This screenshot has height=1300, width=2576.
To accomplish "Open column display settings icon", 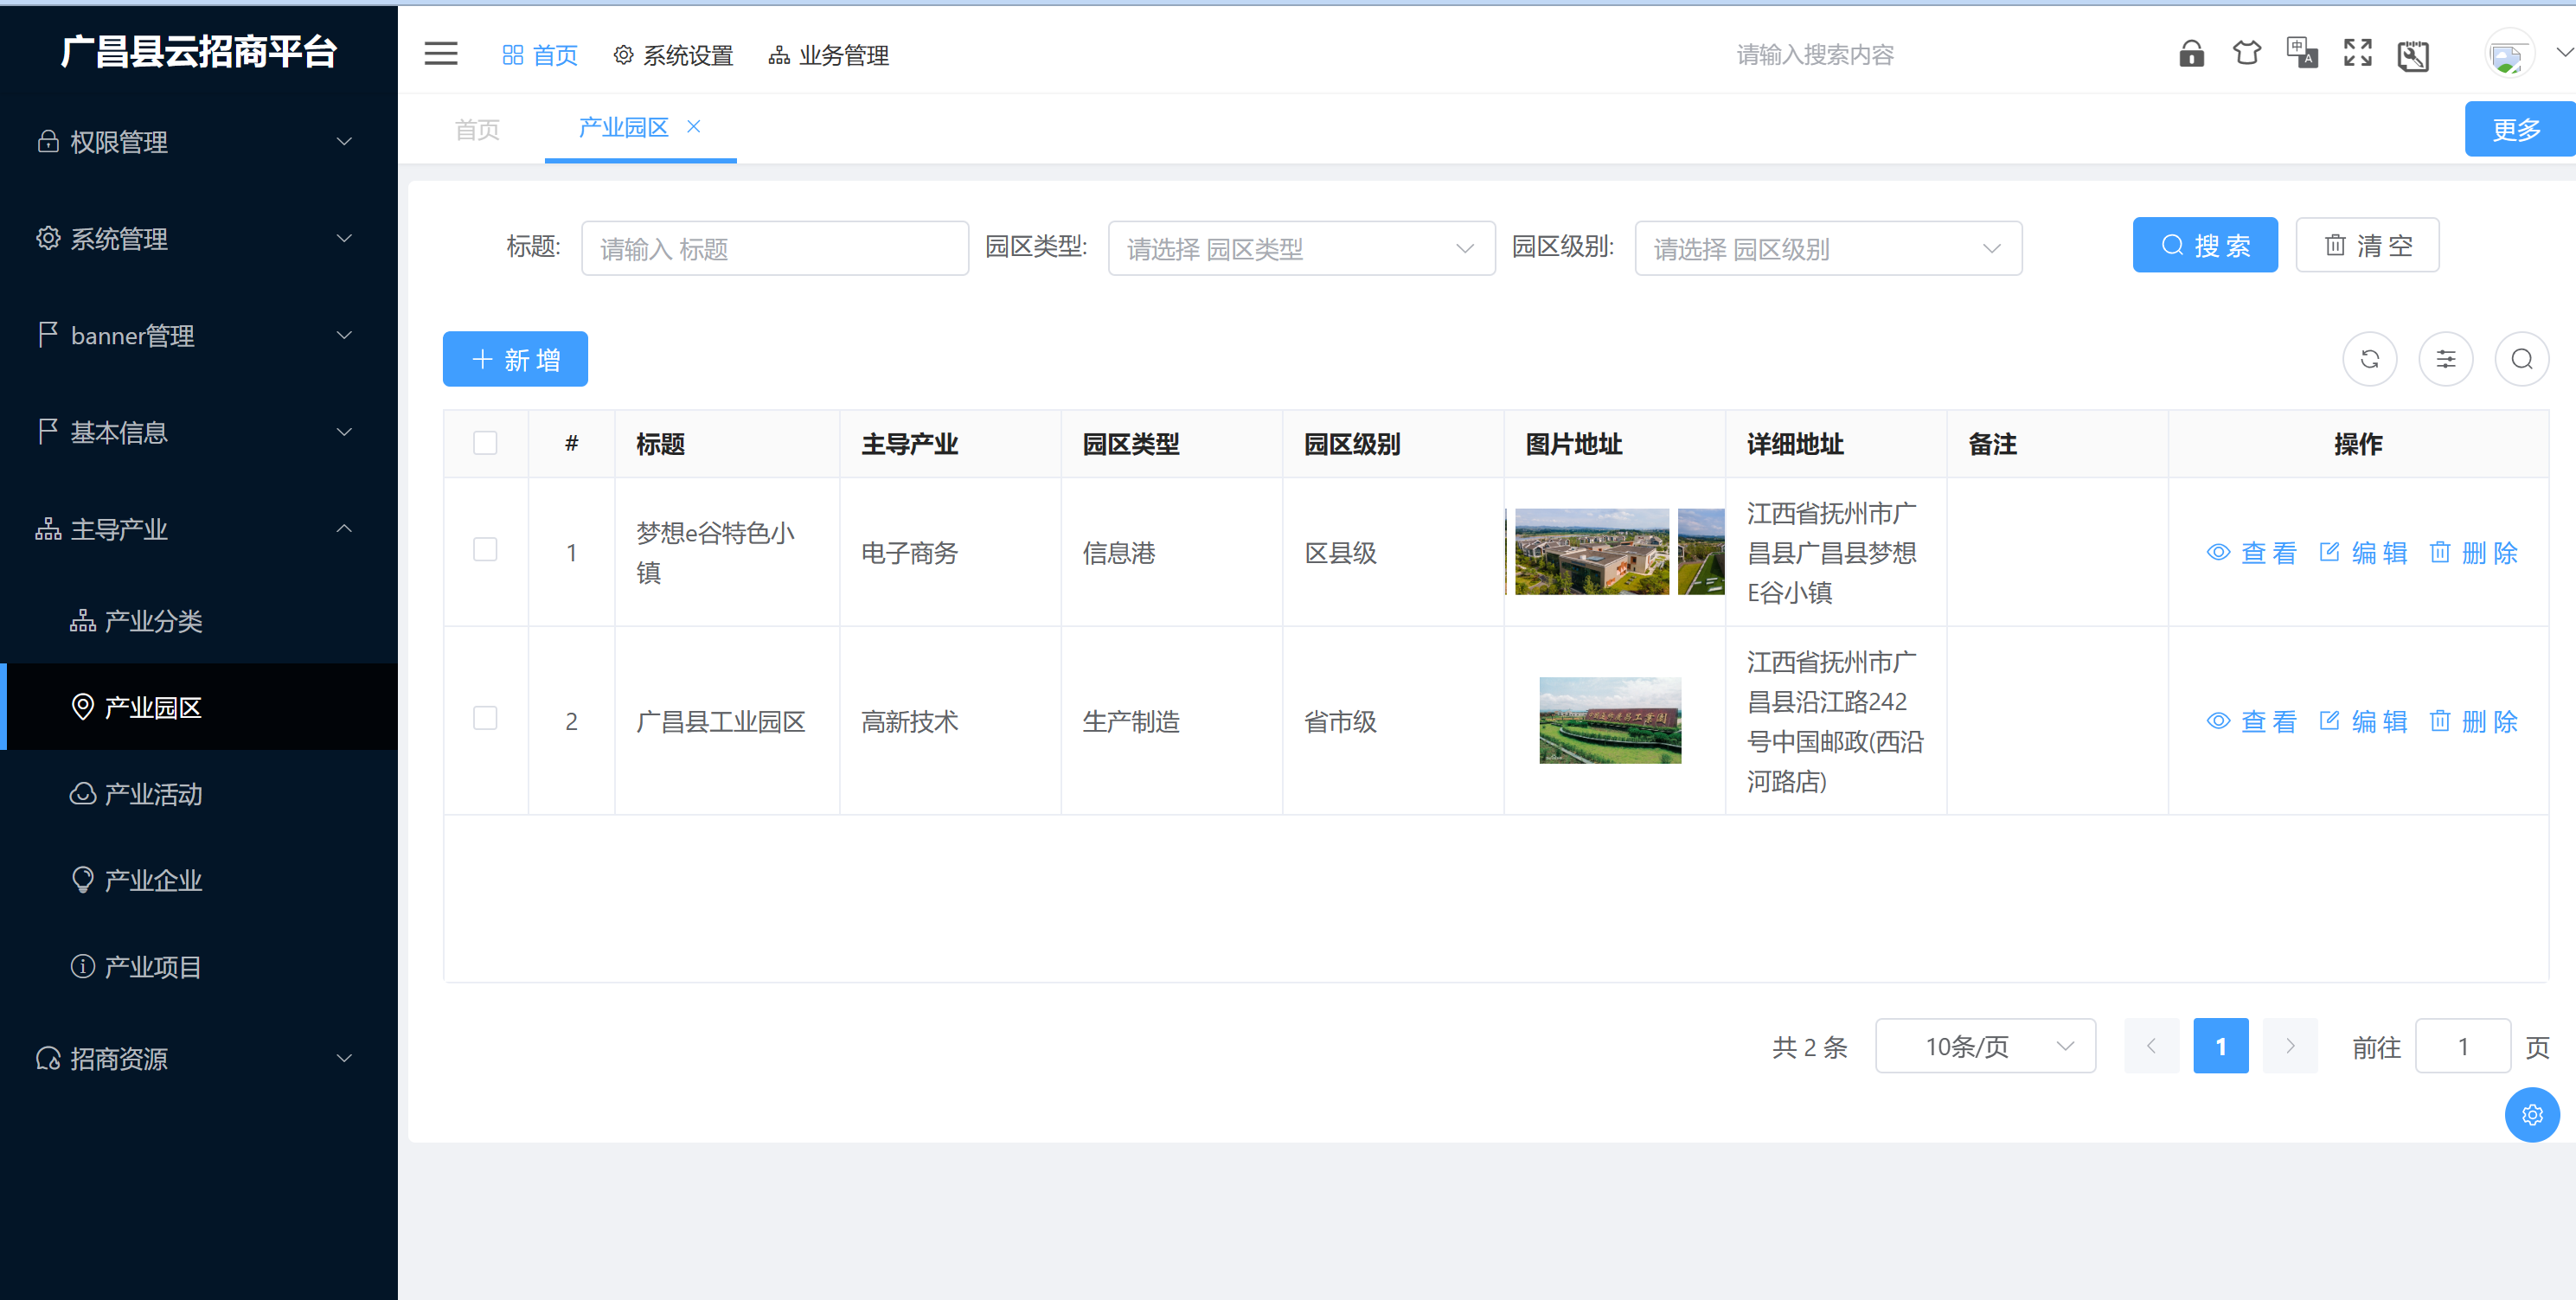I will click(x=2445, y=359).
